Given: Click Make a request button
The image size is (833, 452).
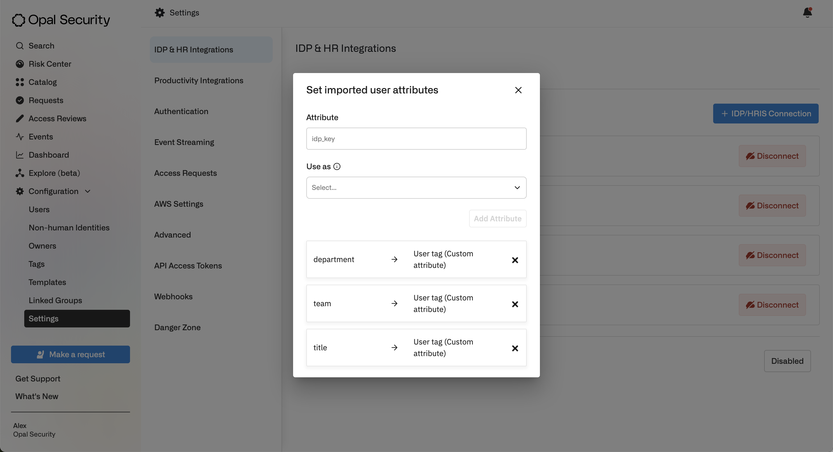Looking at the screenshot, I should coord(70,354).
